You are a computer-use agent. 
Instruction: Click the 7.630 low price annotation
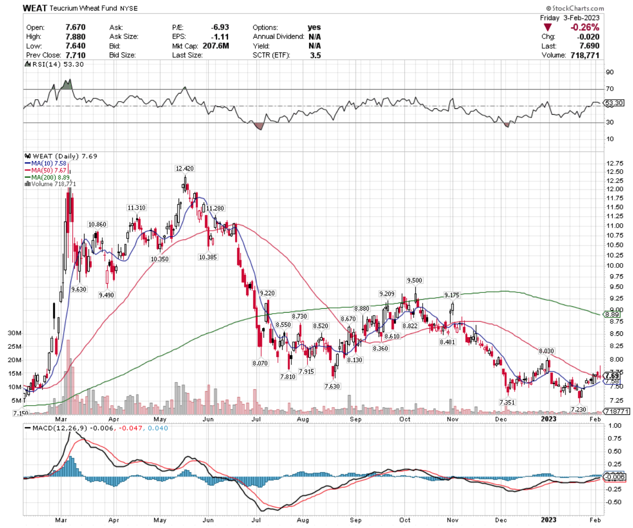click(332, 386)
